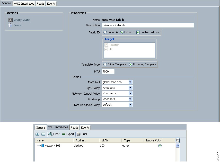Select the Updating Template radio button

click(131, 64)
